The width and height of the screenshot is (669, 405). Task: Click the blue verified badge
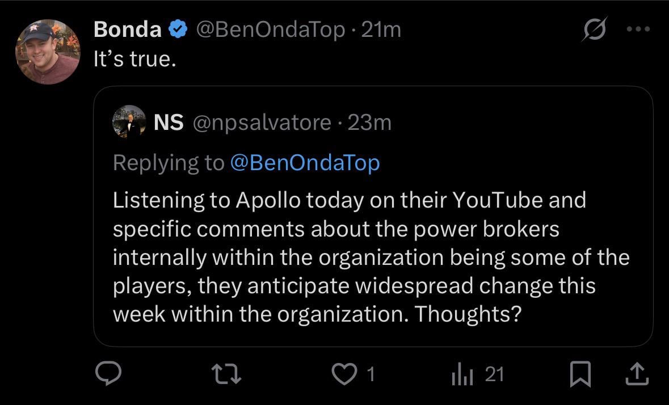click(179, 29)
